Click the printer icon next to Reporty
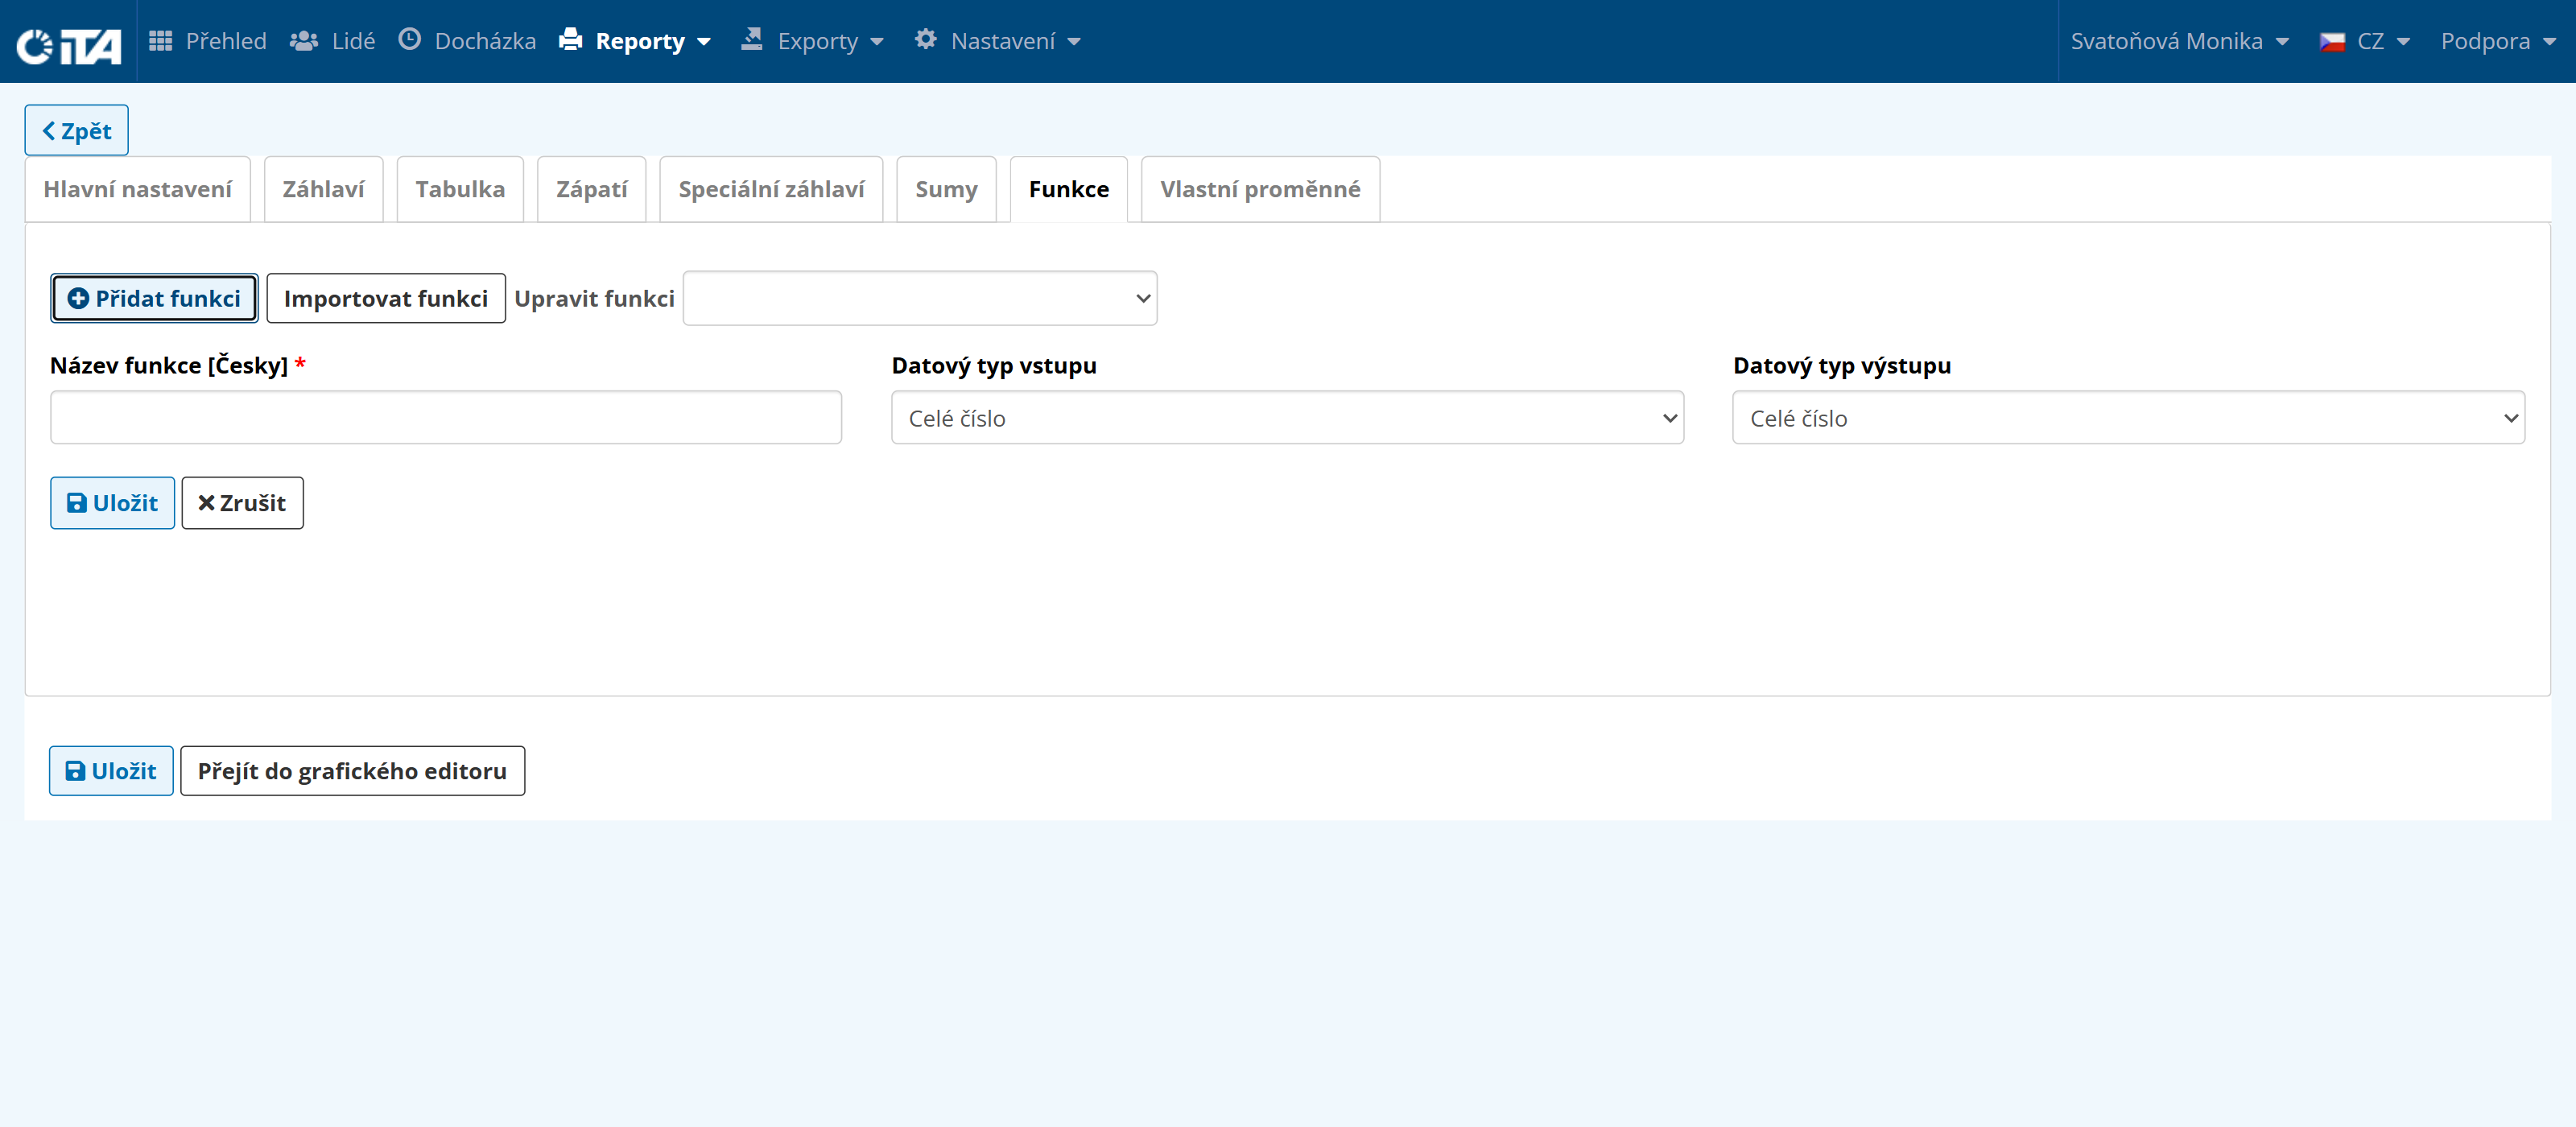 (570, 39)
